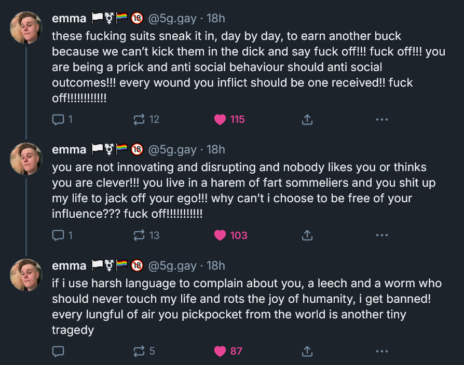Viewport: 464px width, 365px height.
Task: Unlike the post with 115 likes
Action: click(x=221, y=120)
